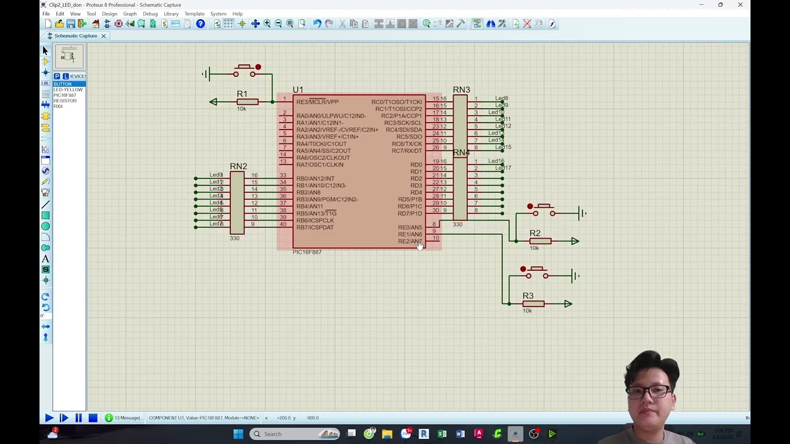Close the Schematic Capture tab
The height and width of the screenshot is (444, 790).
click(x=104, y=36)
